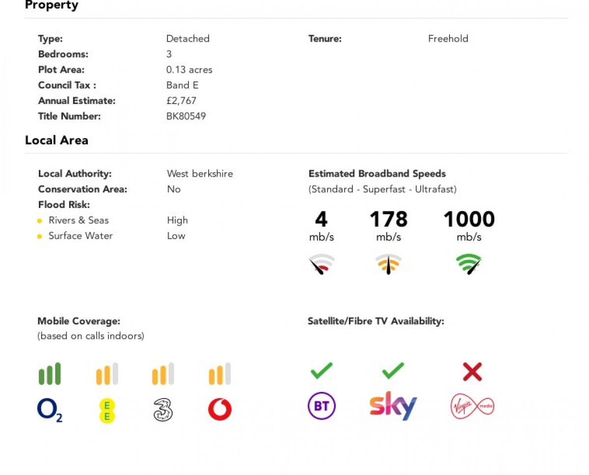Click the red standard speed gauge icon

[x=321, y=264]
